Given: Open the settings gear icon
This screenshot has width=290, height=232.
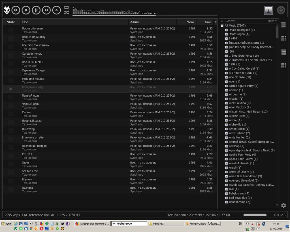Looking at the screenshot, I should point(283,205).
